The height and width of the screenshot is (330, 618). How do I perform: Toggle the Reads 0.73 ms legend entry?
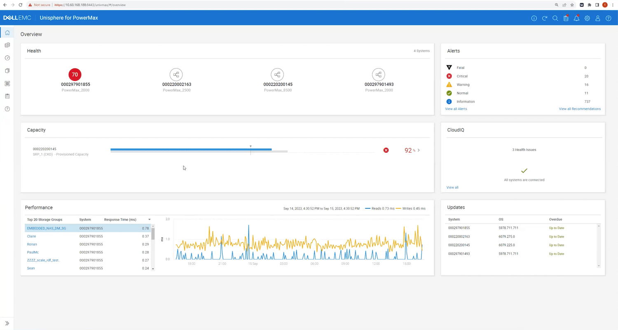(x=379, y=208)
